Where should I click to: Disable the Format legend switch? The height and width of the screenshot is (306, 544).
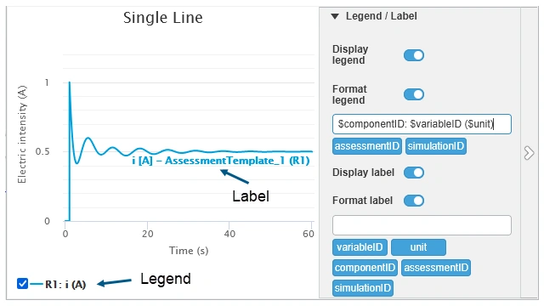tap(414, 94)
